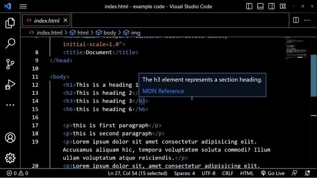Click the errors and warnings status item
The image size is (317, 178).
pos(17,173)
